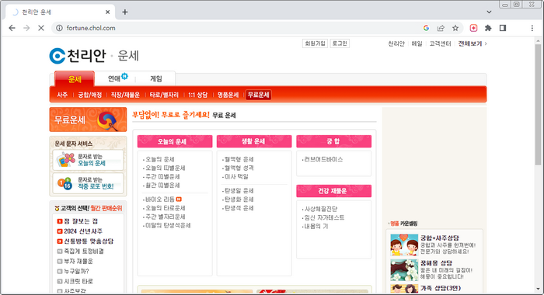Click the 천리안 logo
This screenshot has width=544, height=295.
coord(78,55)
